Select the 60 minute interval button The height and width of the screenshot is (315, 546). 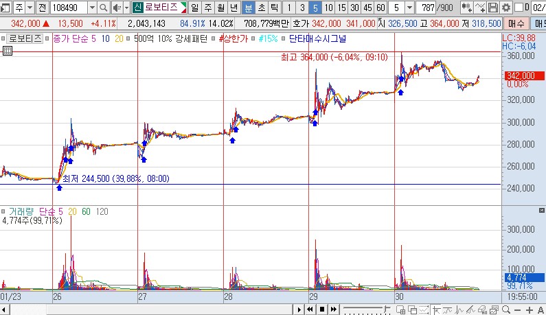(380, 8)
